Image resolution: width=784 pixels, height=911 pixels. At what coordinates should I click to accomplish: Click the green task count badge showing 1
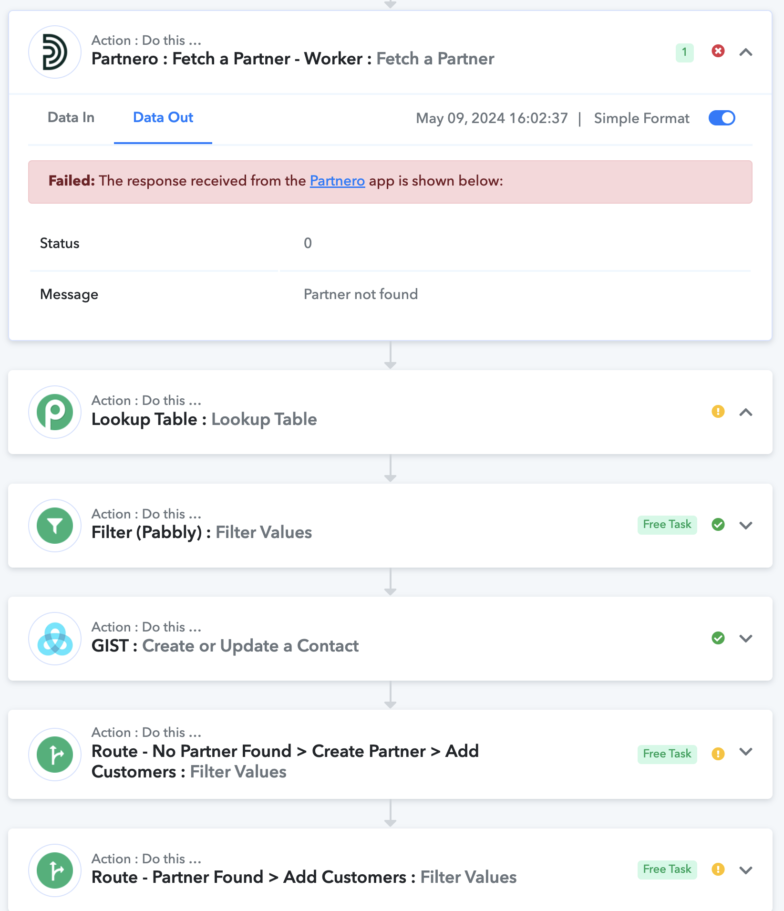coord(684,52)
